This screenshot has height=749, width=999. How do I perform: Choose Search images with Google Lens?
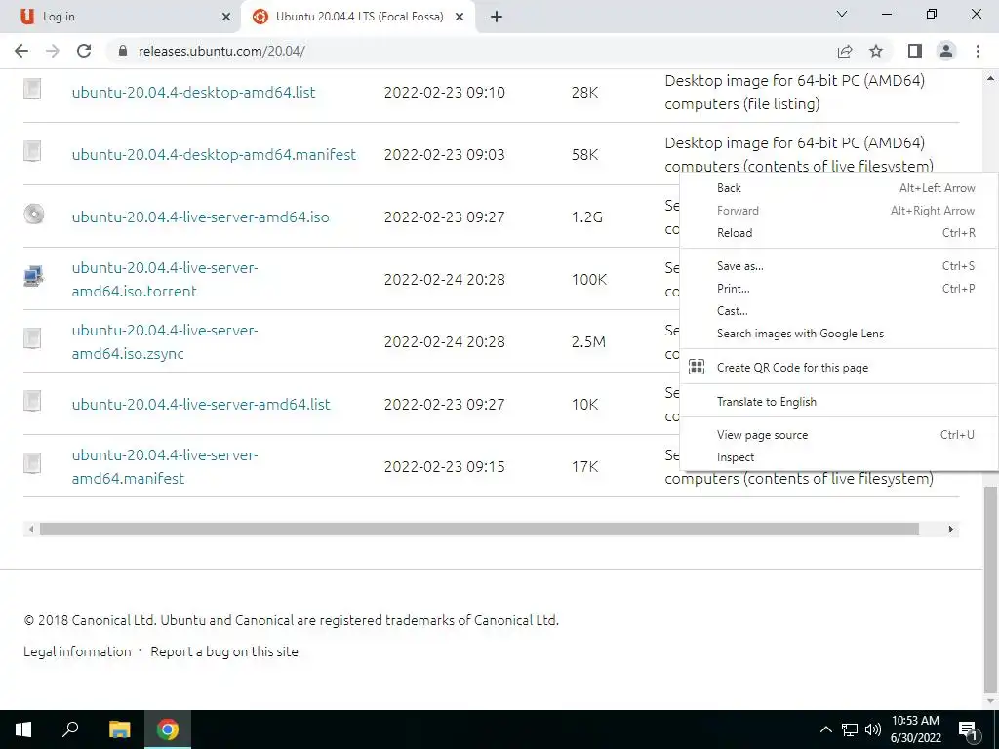(x=838, y=334)
